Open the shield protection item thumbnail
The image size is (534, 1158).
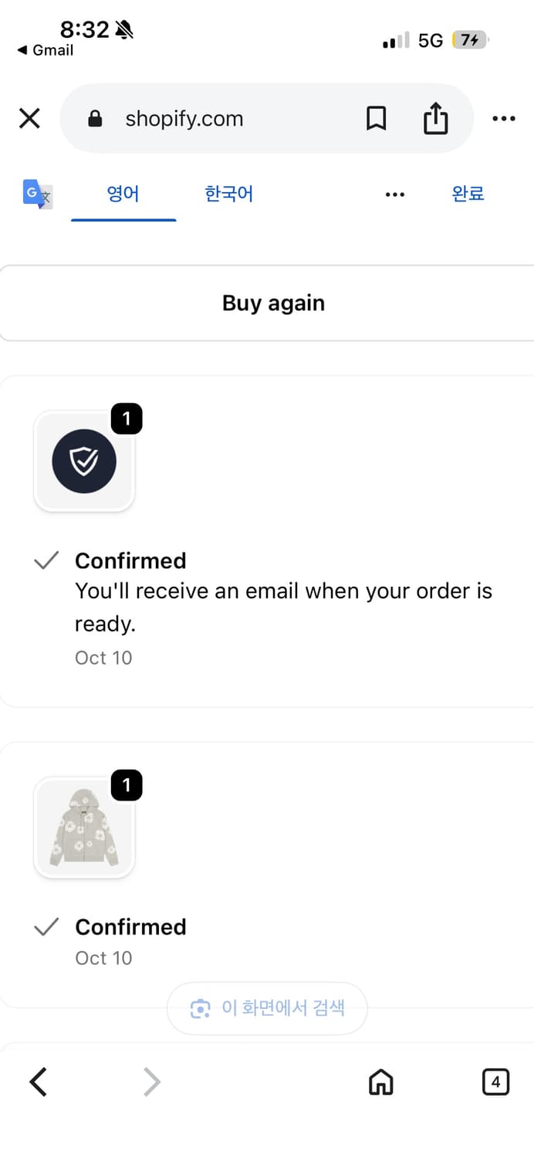84,461
